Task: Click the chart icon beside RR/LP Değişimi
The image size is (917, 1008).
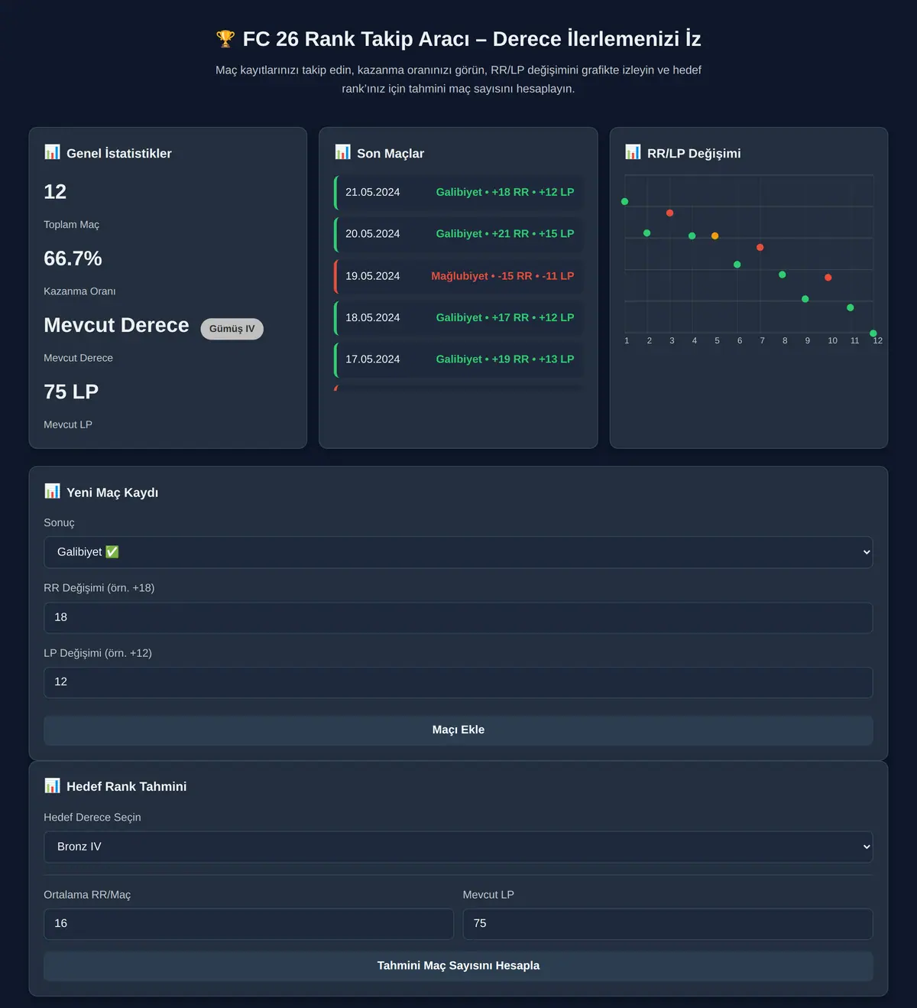Action: point(633,152)
